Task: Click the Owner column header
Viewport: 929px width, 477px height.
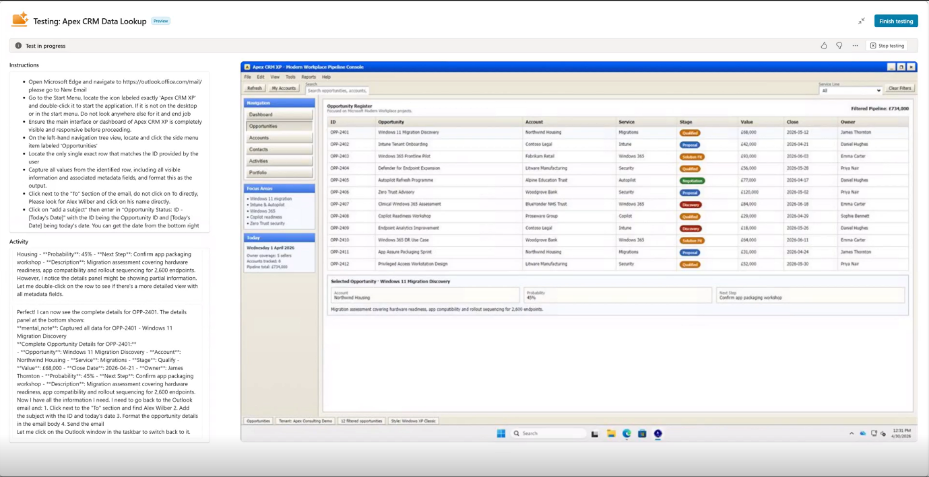Action: [847, 122]
